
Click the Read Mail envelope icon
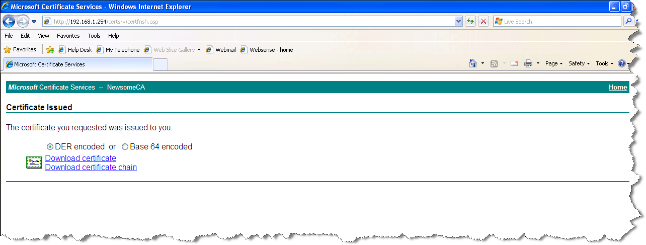click(x=514, y=63)
